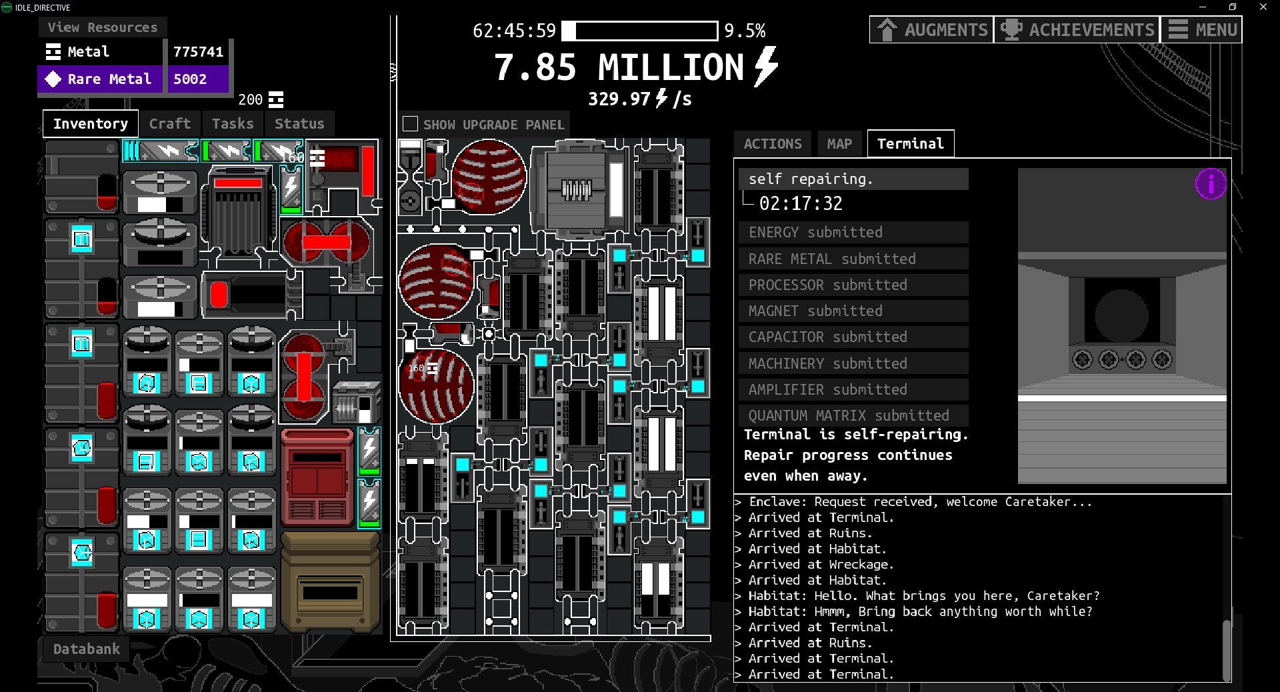Select the tan crate above Databank

click(x=331, y=582)
